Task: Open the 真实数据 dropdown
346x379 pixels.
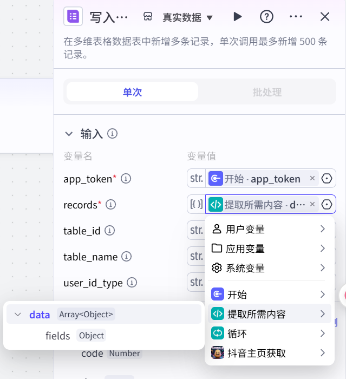Action: [x=187, y=17]
